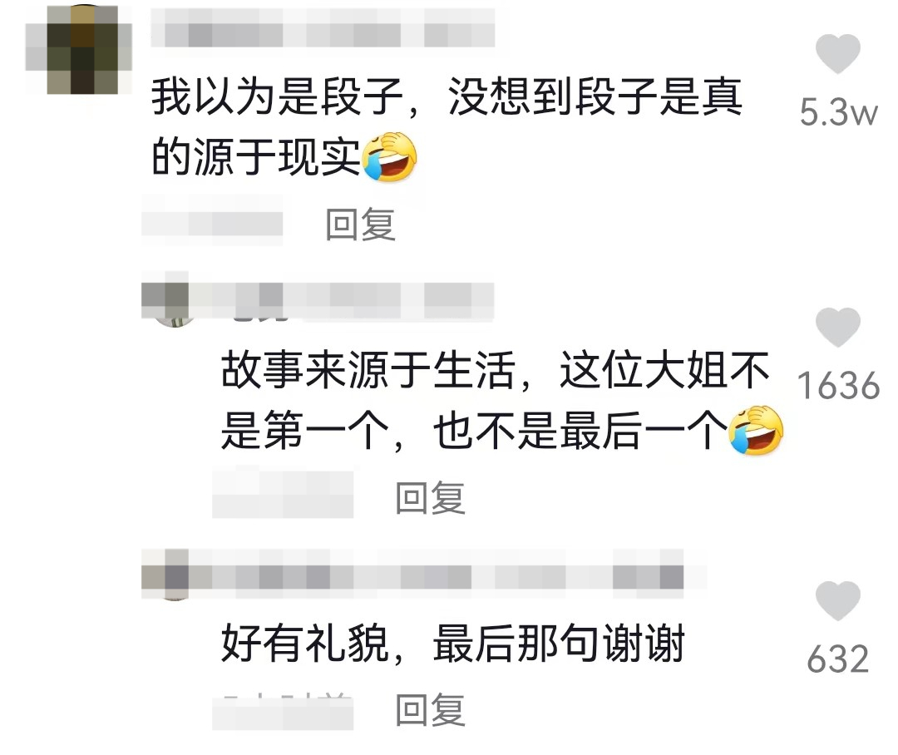Reply to the '我以为是段子' comment
This screenshot has width=898, height=755.
(x=360, y=224)
